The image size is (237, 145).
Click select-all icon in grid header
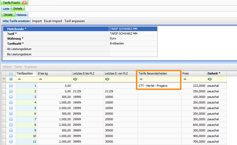point(11,74)
